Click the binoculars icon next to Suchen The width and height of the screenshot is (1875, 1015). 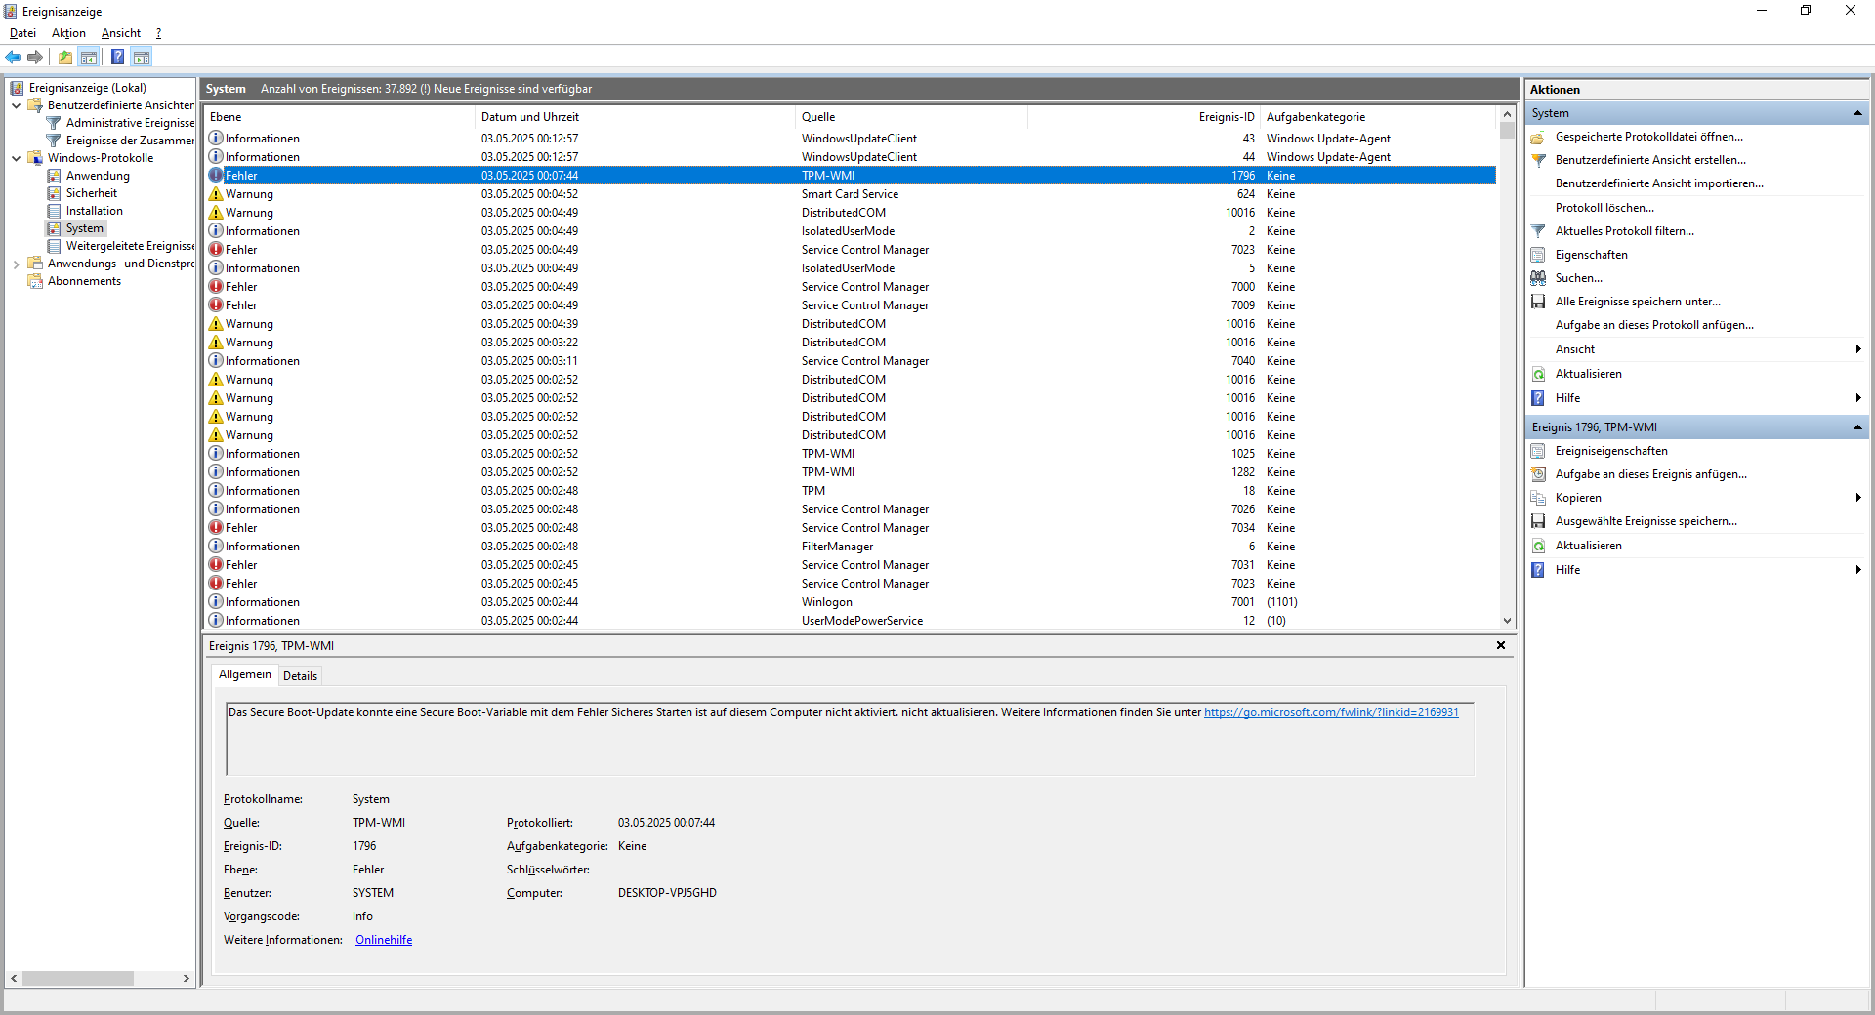(x=1538, y=278)
